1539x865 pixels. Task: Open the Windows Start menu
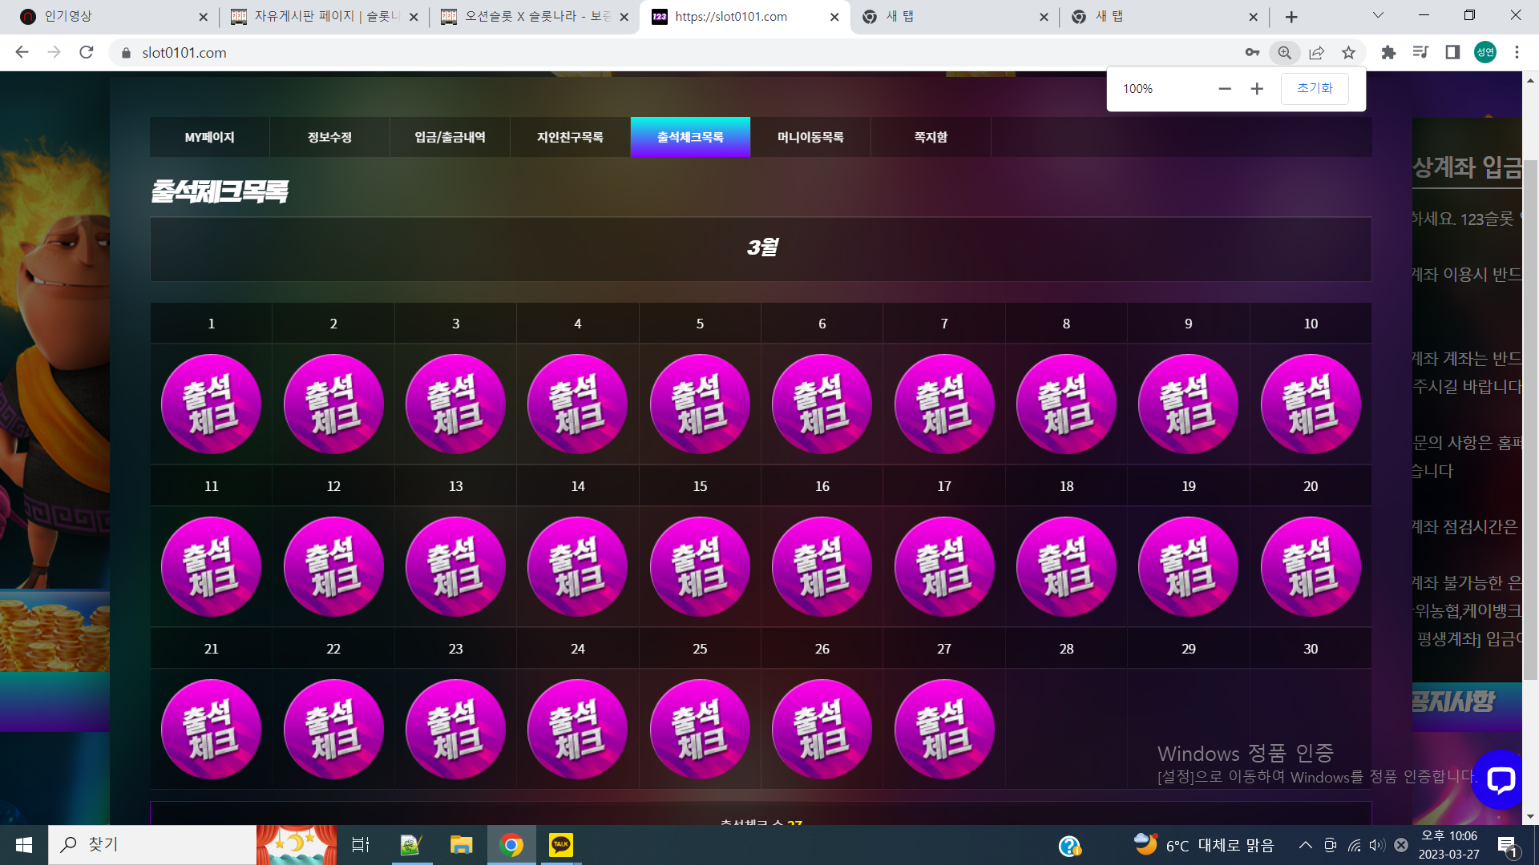pyautogui.click(x=24, y=845)
